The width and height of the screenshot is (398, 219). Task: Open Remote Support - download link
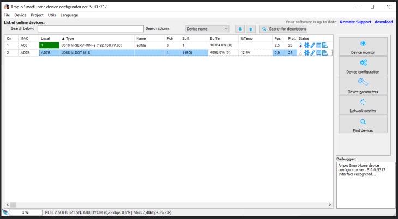pyautogui.click(x=366, y=22)
